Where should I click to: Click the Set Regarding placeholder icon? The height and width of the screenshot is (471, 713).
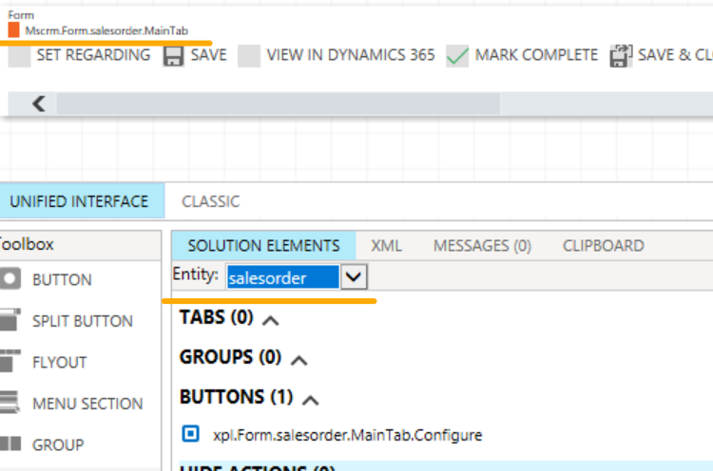coord(20,56)
